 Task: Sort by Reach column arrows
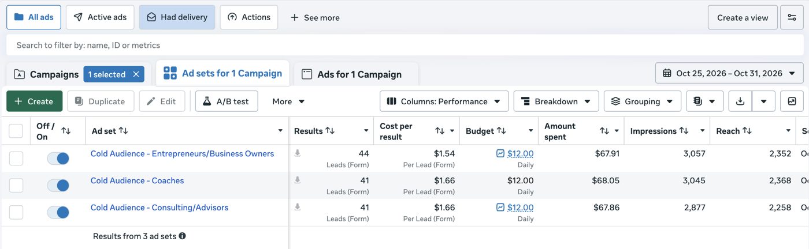[747, 131]
